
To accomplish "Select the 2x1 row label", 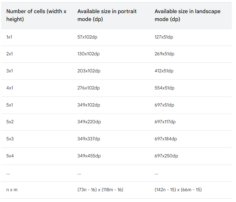I will pyautogui.click(x=9, y=54).
